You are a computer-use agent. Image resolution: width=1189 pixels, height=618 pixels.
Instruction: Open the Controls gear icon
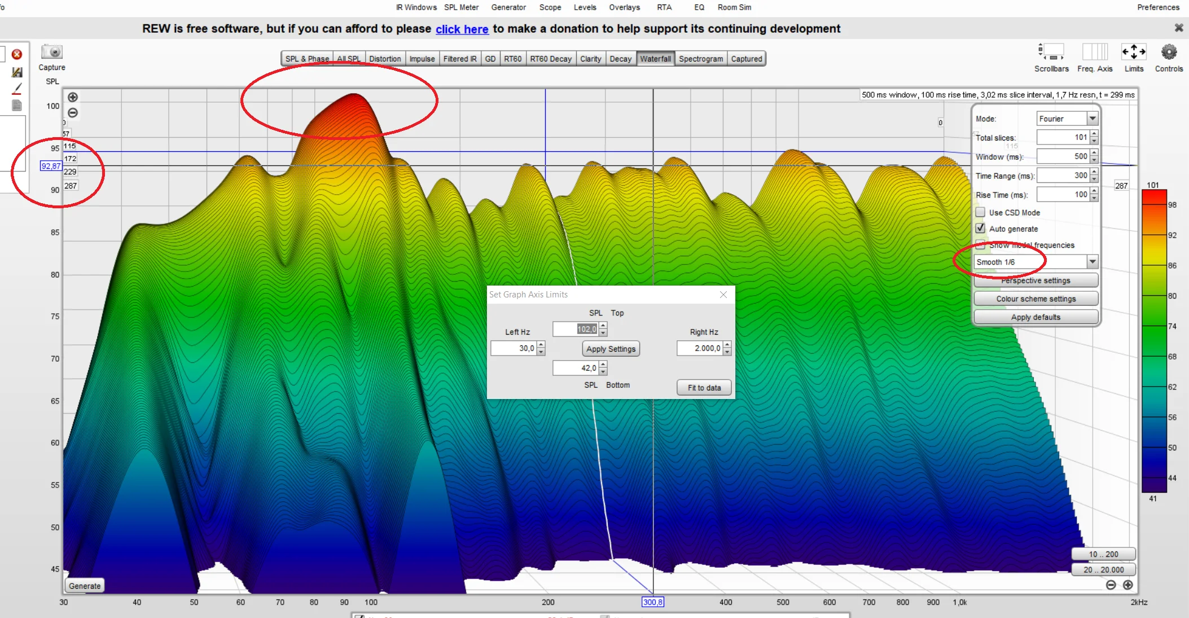(1169, 52)
